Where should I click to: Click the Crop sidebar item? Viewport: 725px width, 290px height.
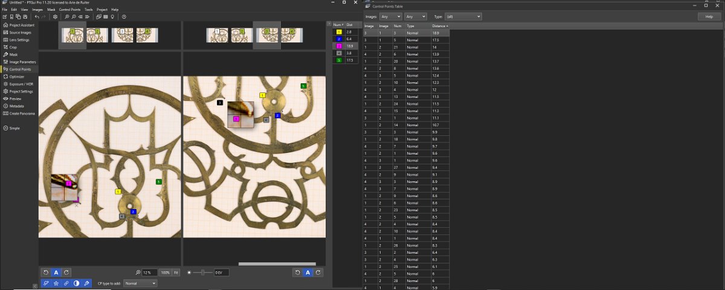[x=14, y=47]
